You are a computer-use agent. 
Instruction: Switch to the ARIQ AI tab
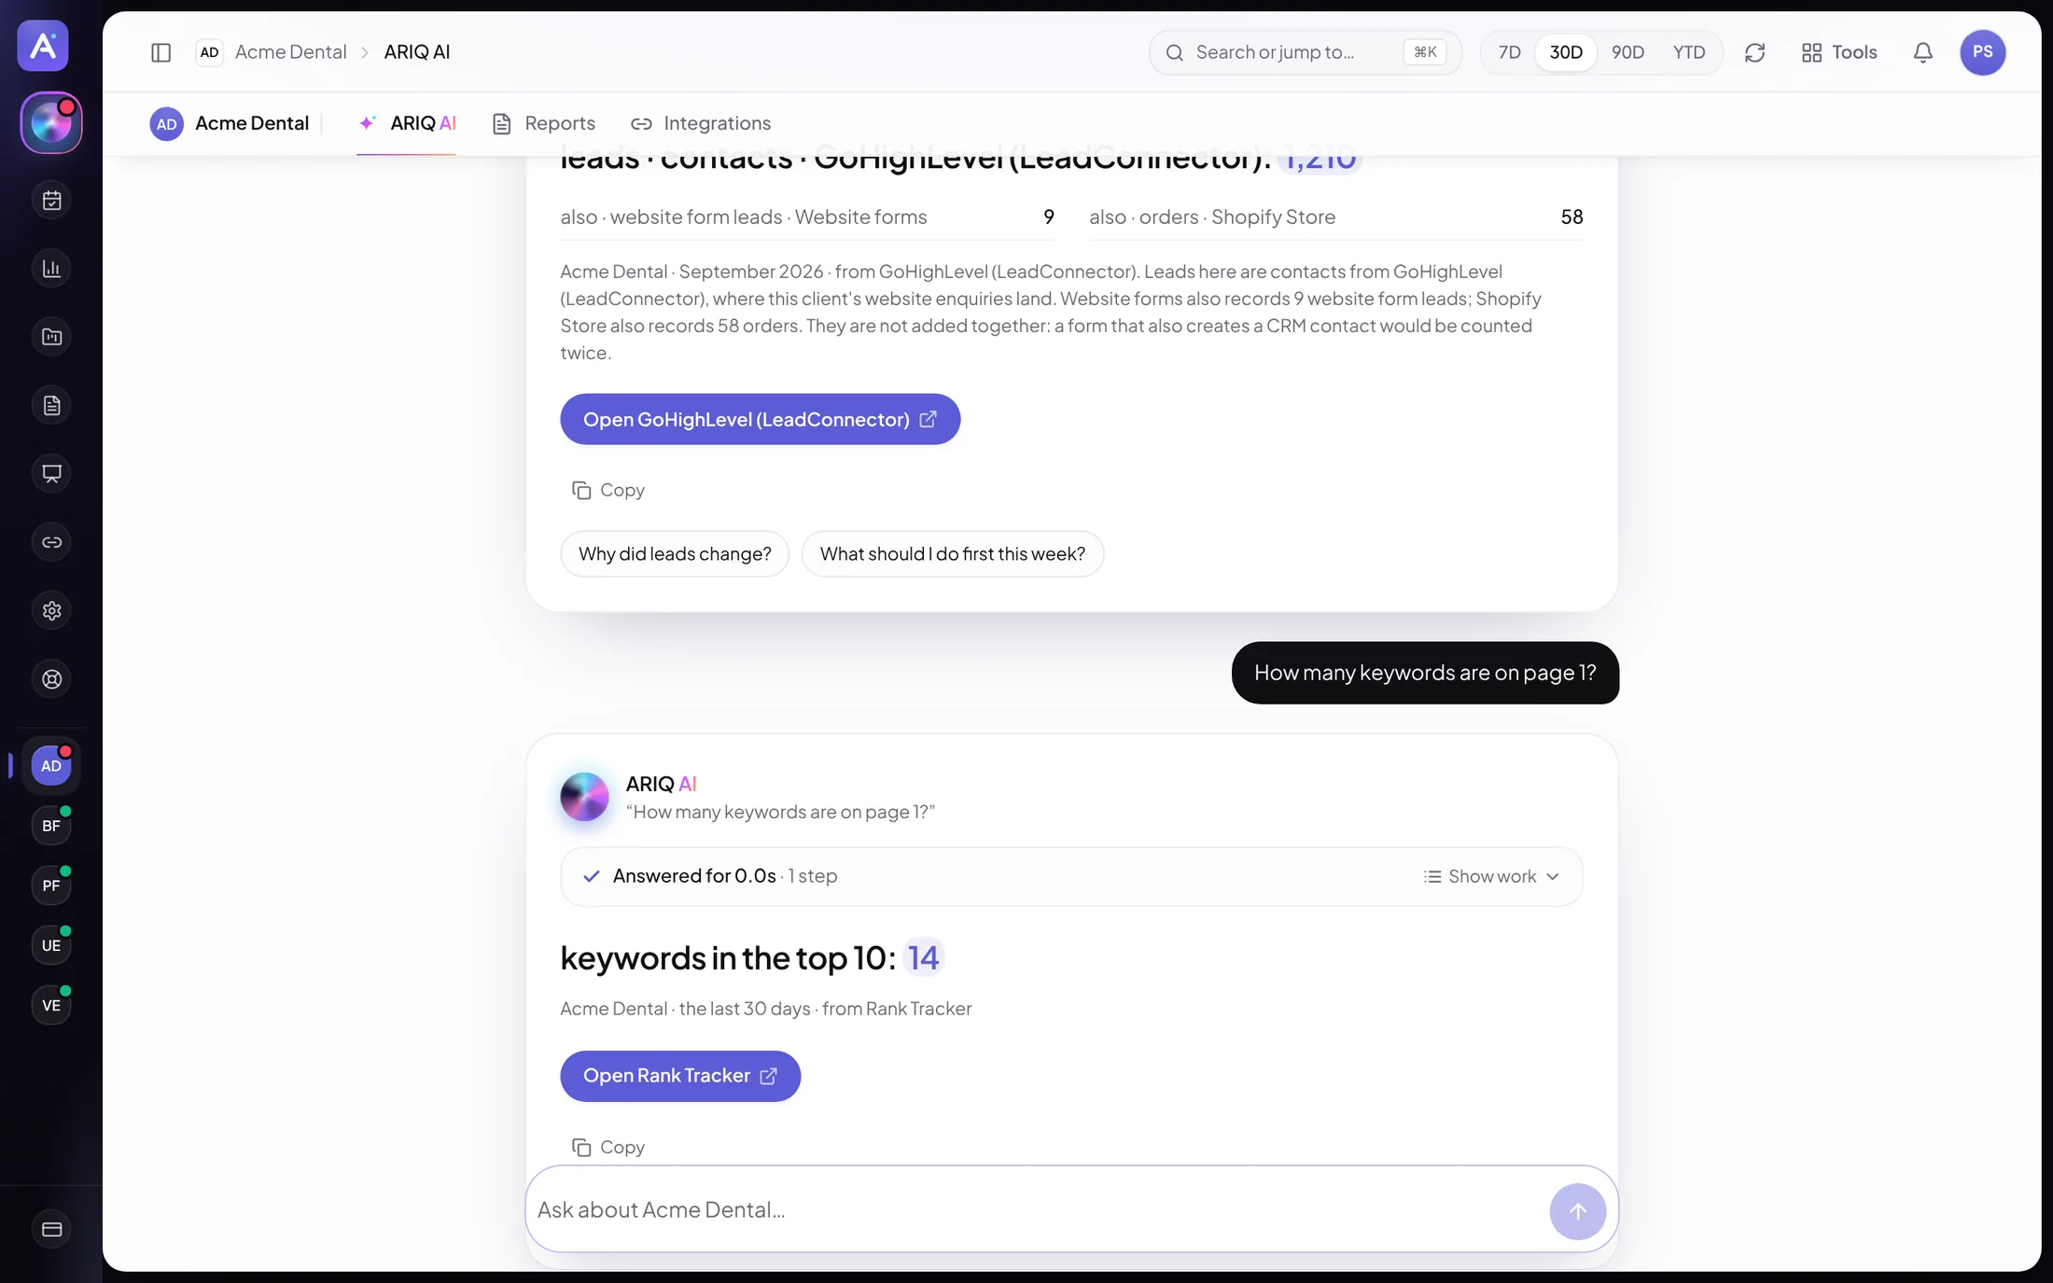tap(407, 123)
